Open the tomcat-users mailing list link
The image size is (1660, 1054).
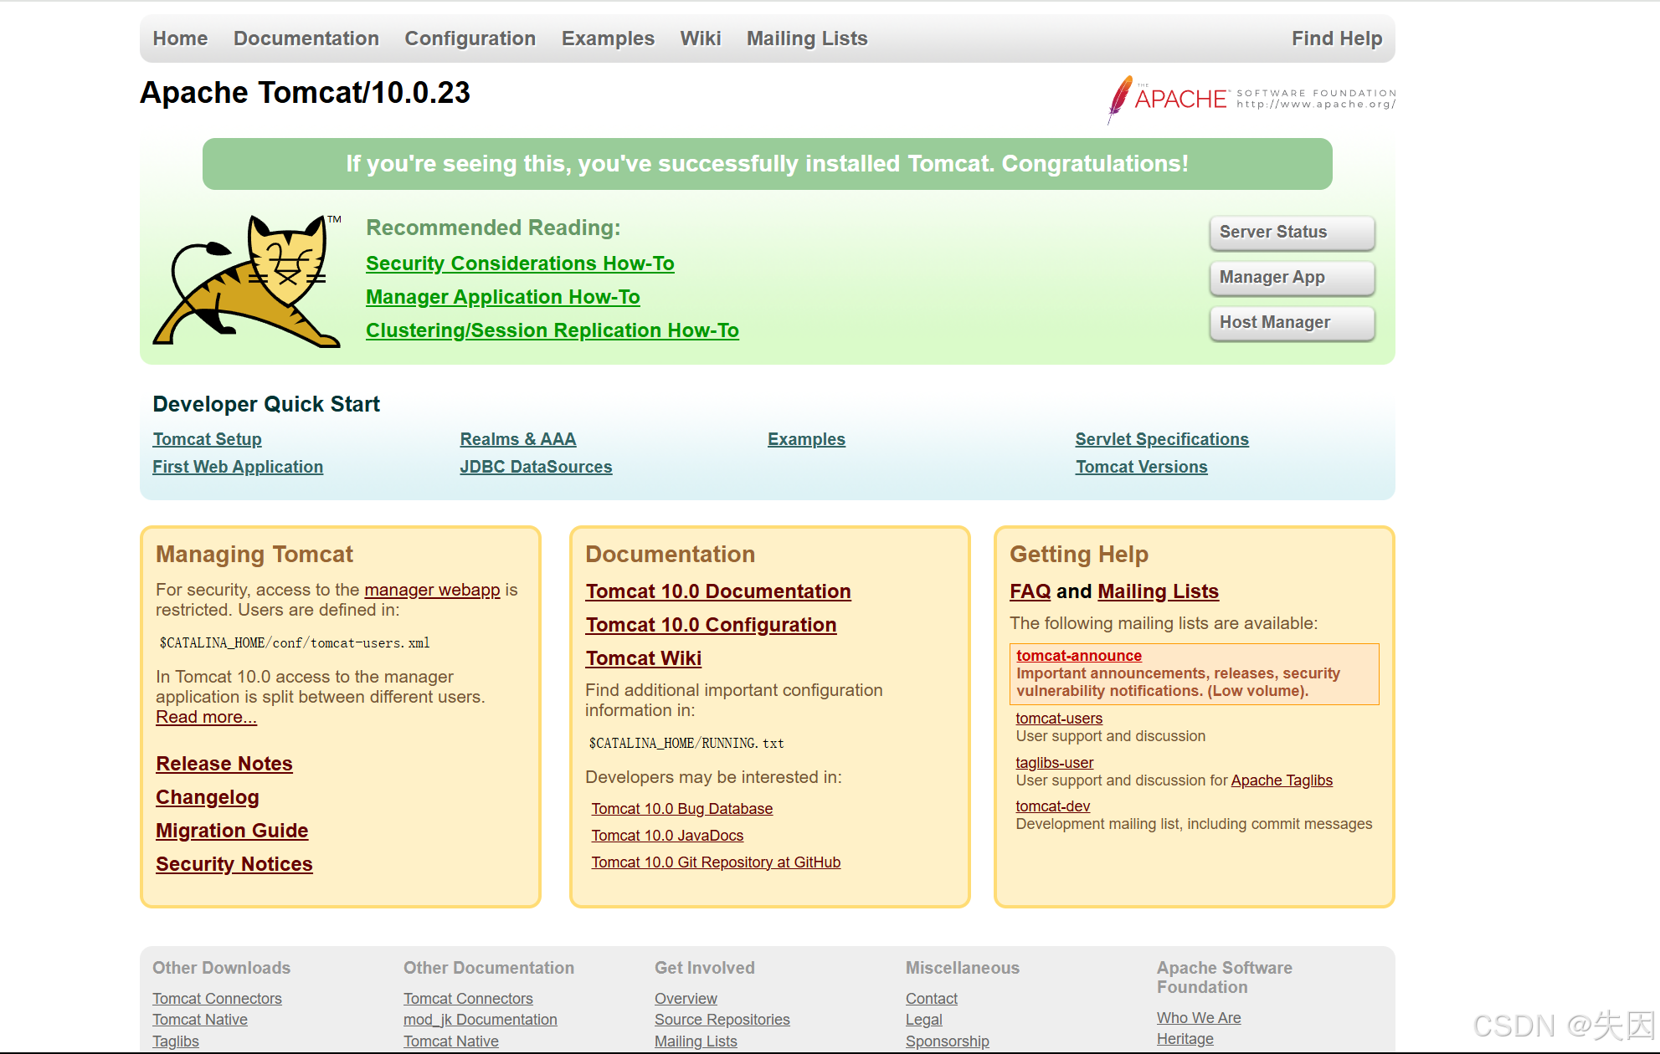(1059, 719)
